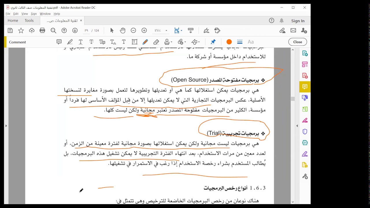370x208 pixels.
Task: Switch to Tools tab
Action: [29, 21]
